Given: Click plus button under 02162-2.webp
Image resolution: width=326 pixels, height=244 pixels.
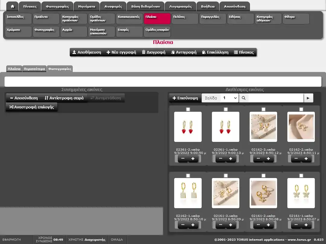Looking at the screenshot, I should [306, 158].
